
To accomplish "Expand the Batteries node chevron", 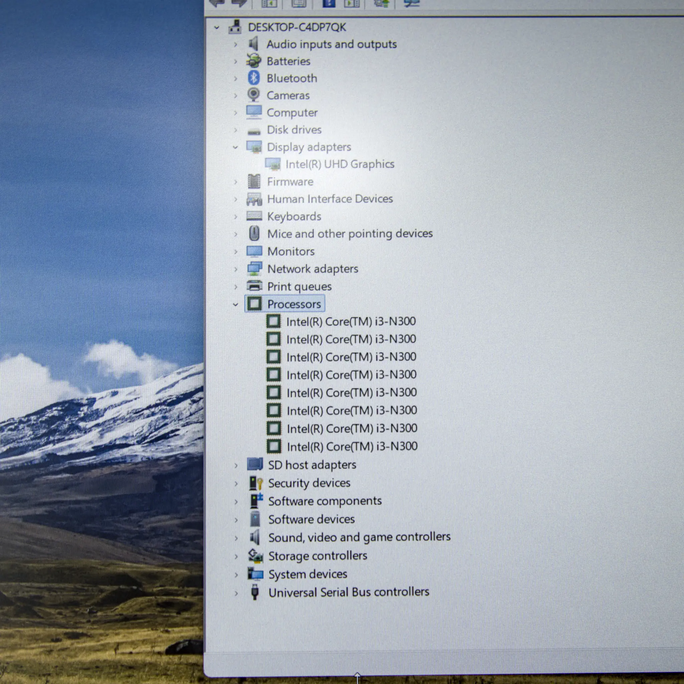I will 235,61.
